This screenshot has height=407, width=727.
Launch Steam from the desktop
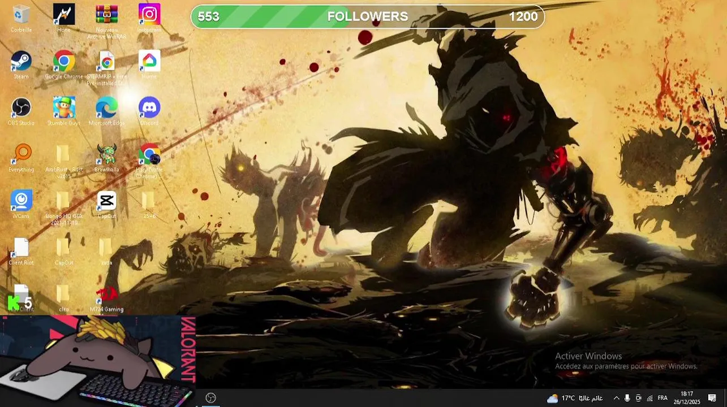pos(21,65)
